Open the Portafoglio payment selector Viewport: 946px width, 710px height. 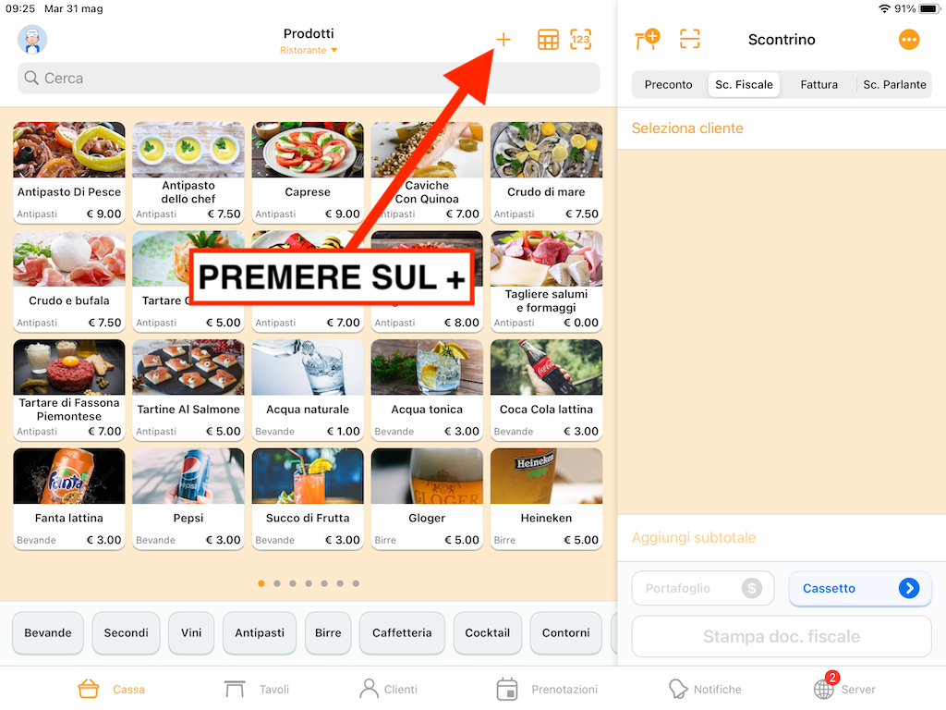pyautogui.click(x=703, y=588)
